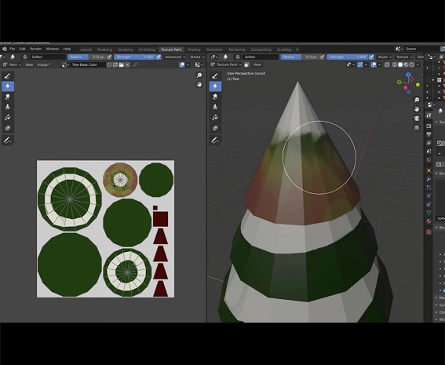
Task: Open the Material properties tab
Action: 429,221
